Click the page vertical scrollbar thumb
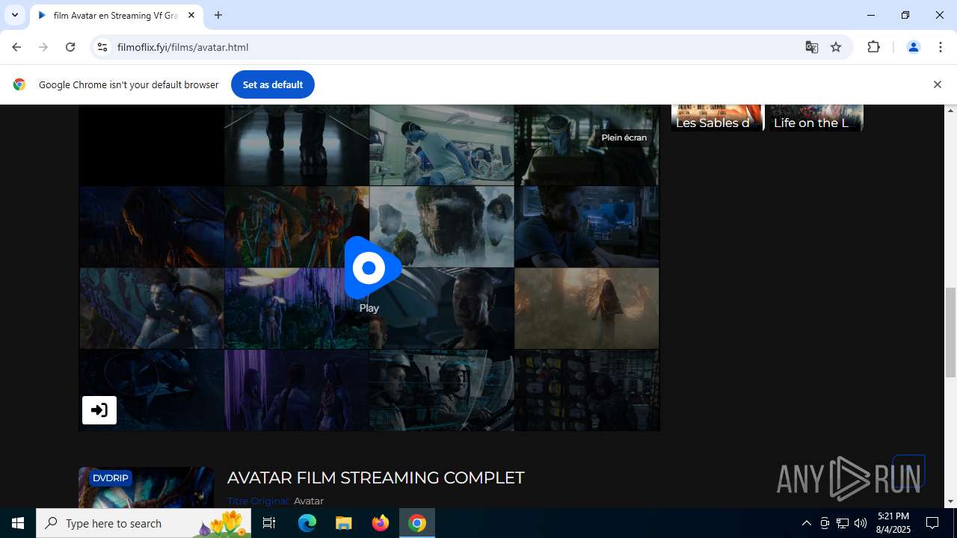Image resolution: width=957 pixels, height=538 pixels. (951, 333)
